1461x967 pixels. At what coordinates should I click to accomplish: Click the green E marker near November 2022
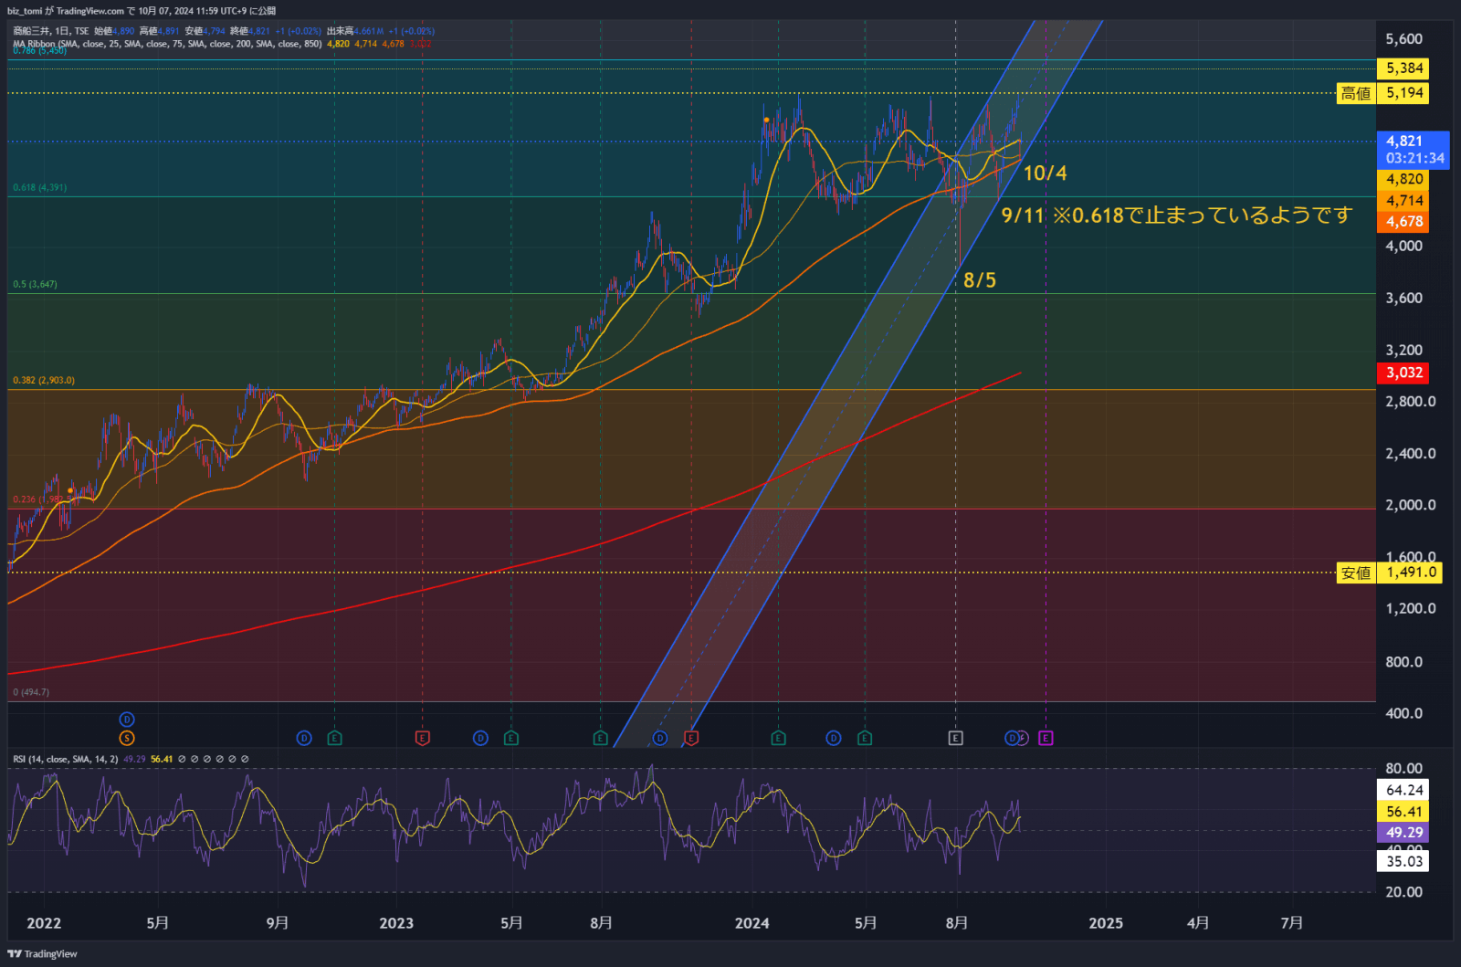(x=334, y=738)
